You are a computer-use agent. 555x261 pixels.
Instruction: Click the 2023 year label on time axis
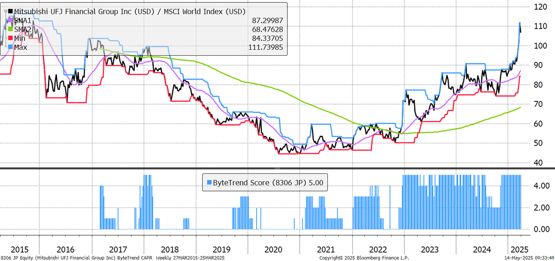point(430,249)
